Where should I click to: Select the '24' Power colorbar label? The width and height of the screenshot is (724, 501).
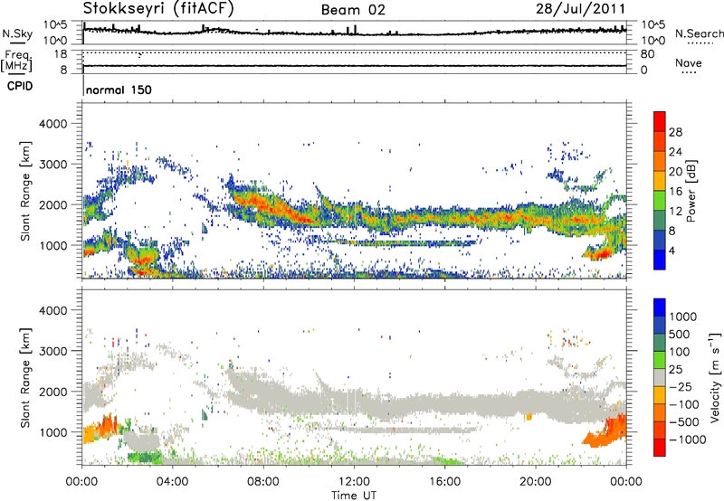[x=675, y=152]
